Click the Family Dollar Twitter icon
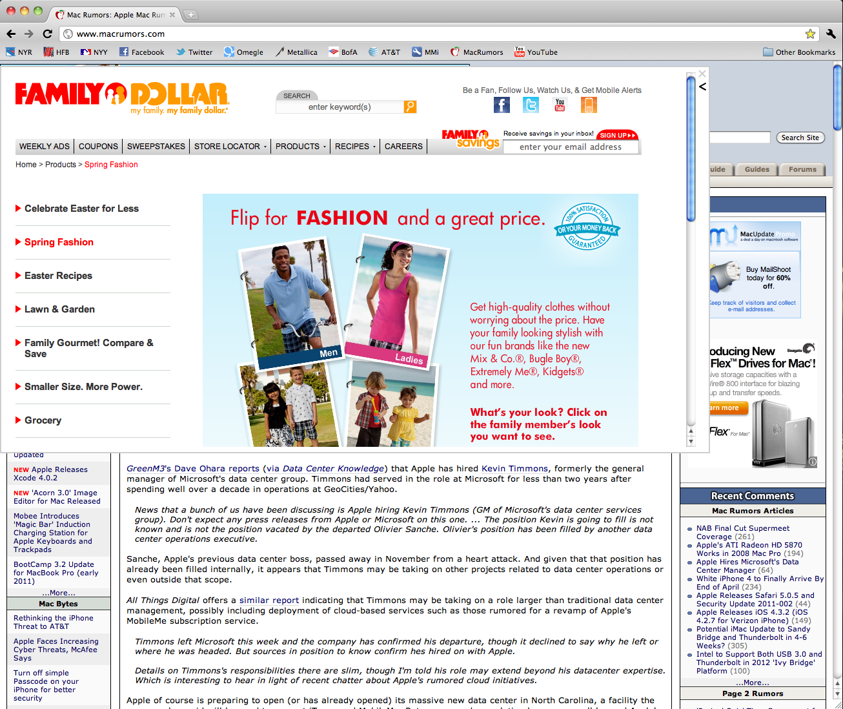This screenshot has height=709, width=843. pos(531,105)
